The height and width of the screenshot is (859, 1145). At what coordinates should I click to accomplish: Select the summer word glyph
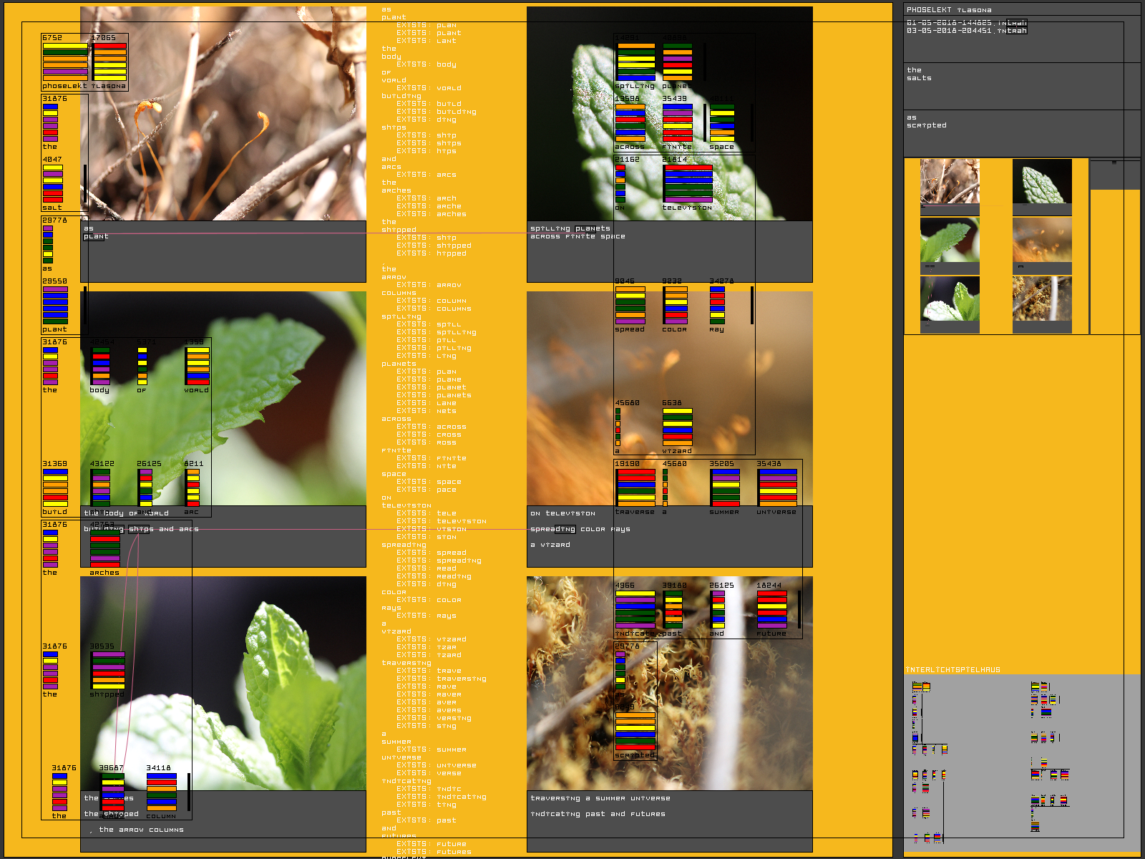725,488
